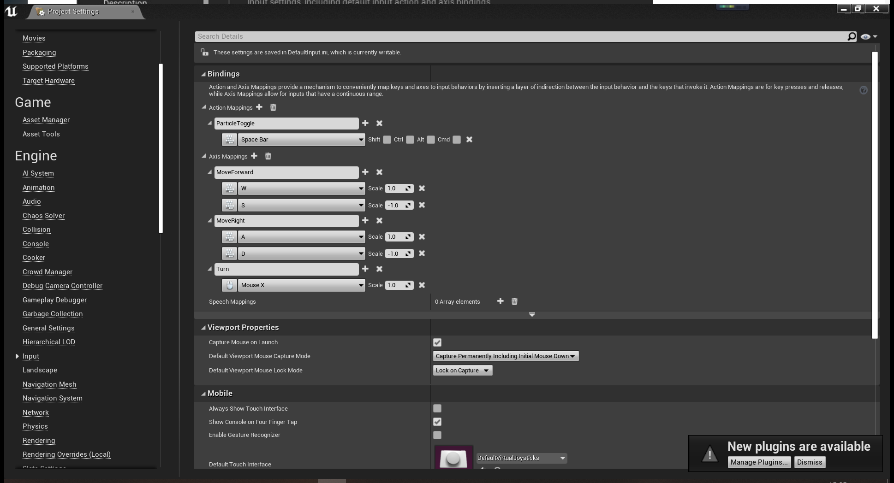Collapse the Bindings section

pyautogui.click(x=203, y=74)
